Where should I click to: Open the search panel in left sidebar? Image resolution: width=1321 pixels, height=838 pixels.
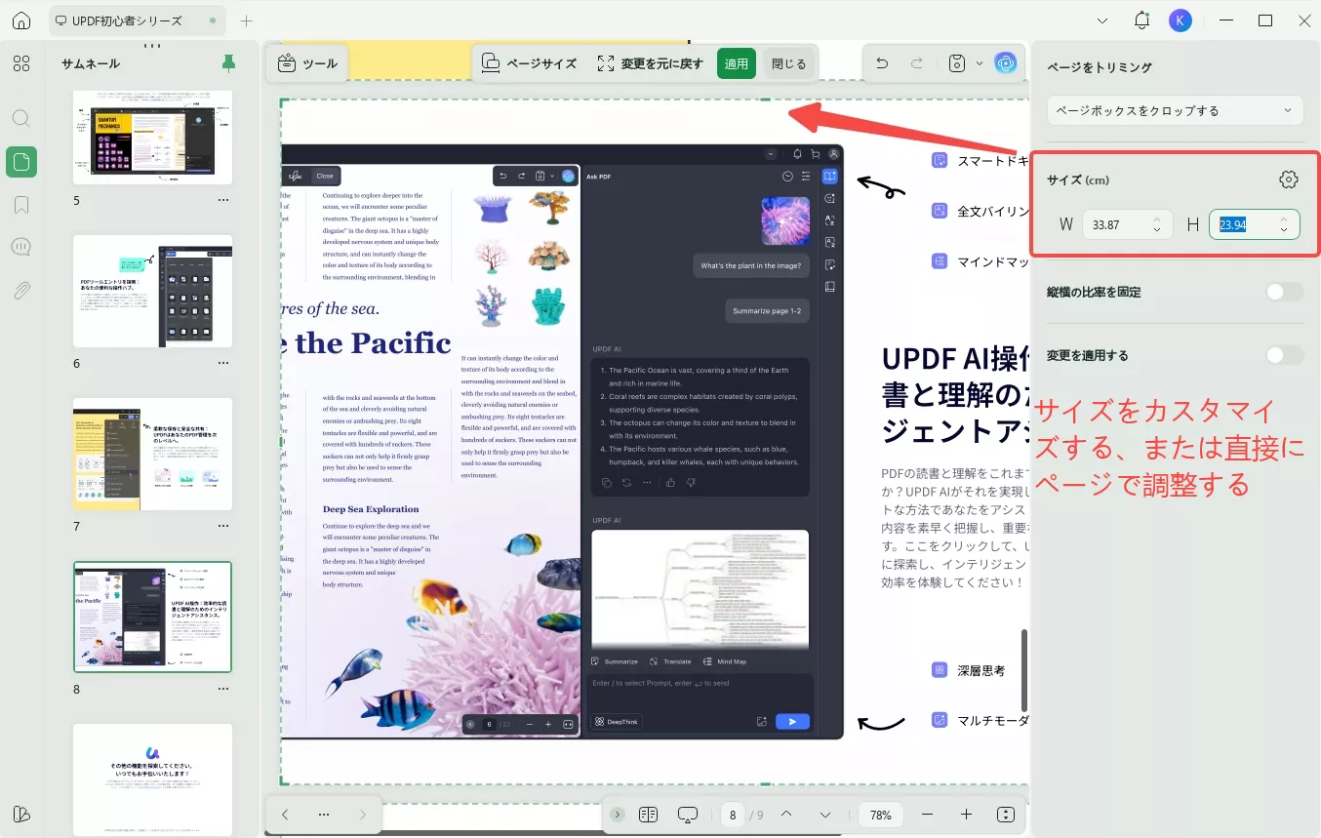[21, 118]
